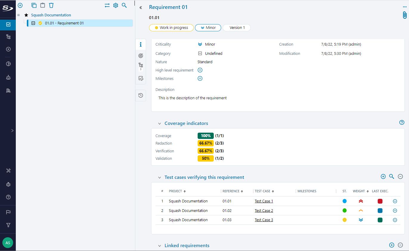This screenshot has height=251, width=409.
Task: Open the bug tracker icon in sidebar
Action: pyautogui.click(x=8, y=185)
